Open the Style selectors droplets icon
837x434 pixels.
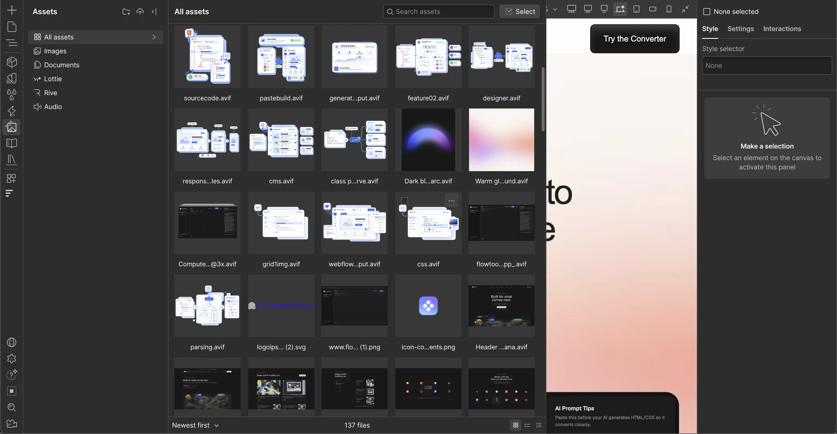click(x=12, y=94)
